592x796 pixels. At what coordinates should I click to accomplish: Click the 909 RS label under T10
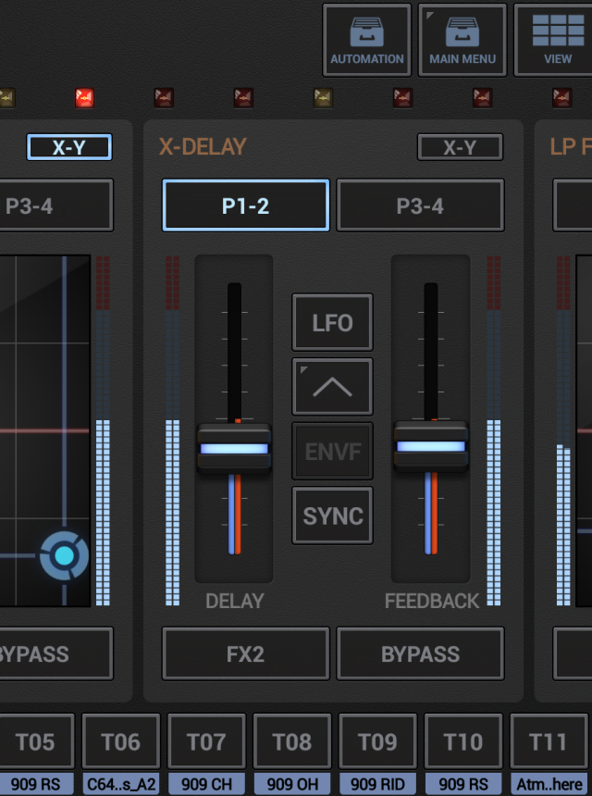click(x=463, y=784)
